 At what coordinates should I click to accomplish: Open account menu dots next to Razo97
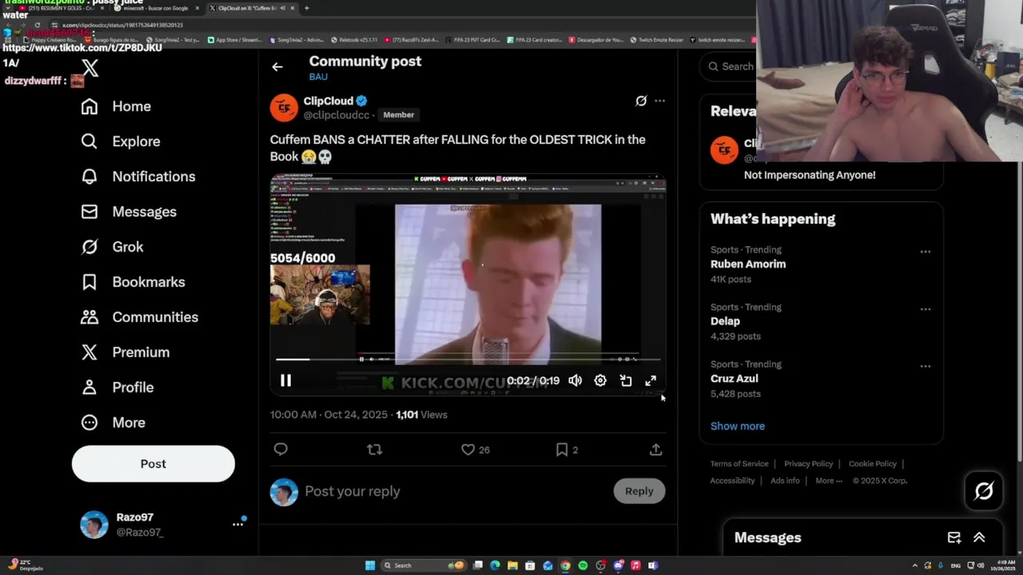(237, 524)
